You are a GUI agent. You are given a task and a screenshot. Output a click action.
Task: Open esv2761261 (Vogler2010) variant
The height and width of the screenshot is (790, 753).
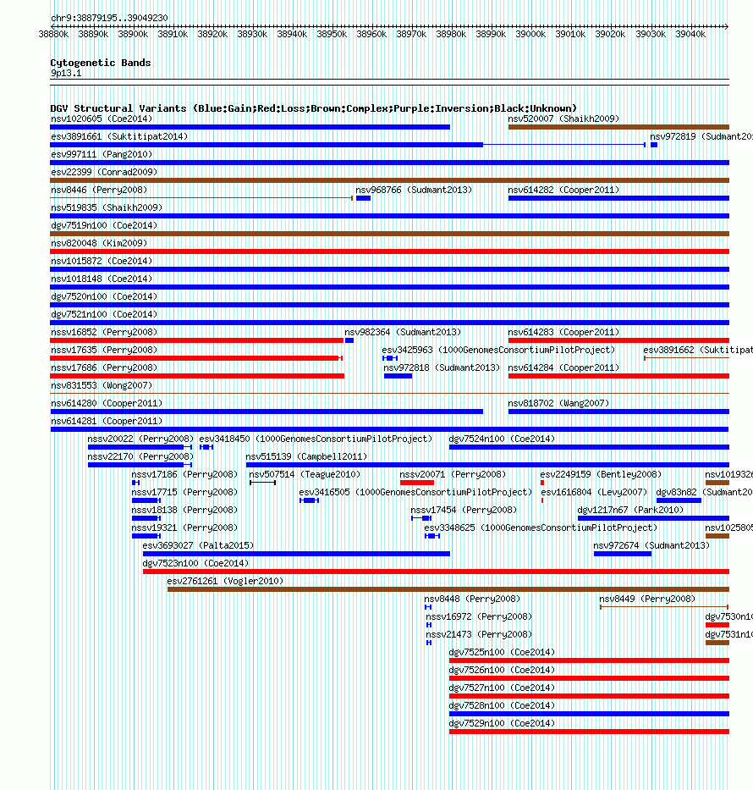(x=448, y=589)
